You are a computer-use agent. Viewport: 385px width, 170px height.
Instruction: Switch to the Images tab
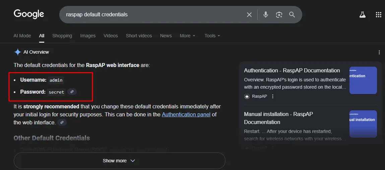coord(88,36)
